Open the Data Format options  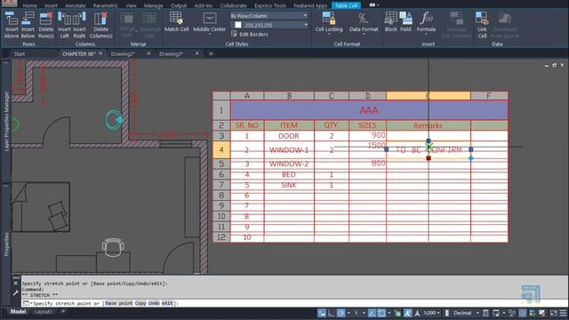tap(364, 22)
